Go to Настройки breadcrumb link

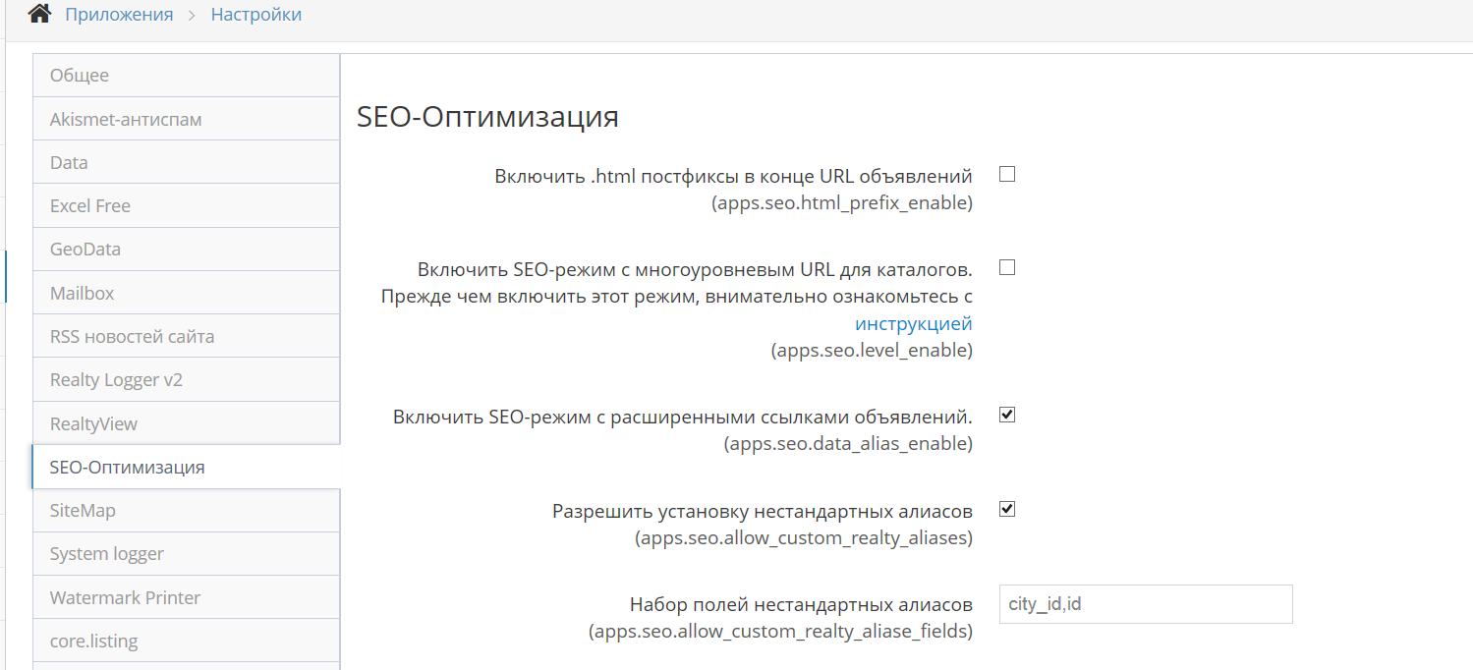point(256,15)
